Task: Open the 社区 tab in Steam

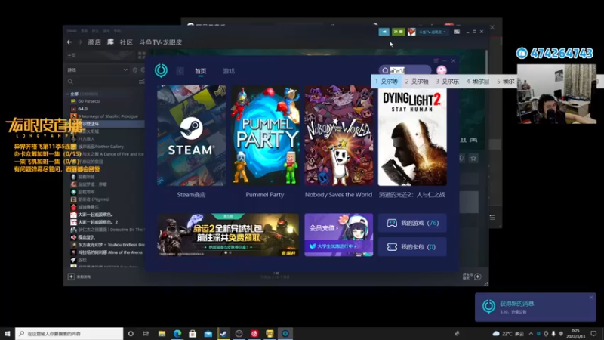Action: 126,42
